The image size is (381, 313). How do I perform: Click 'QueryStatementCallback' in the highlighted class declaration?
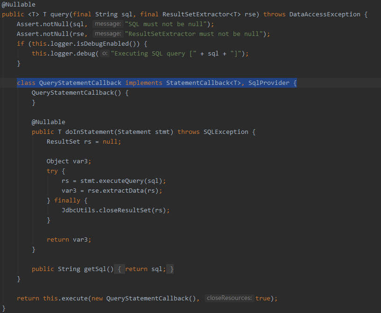click(x=80, y=83)
